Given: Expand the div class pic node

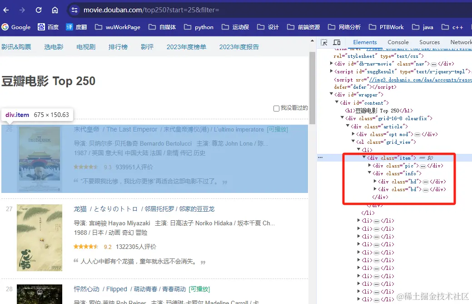Looking at the screenshot, I should [x=370, y=166].
